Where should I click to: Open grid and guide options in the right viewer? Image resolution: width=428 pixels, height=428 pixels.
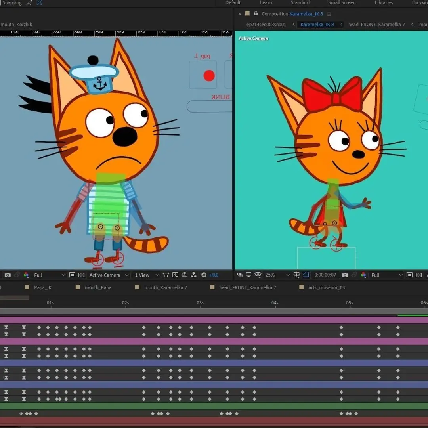(x=297, y=275)
